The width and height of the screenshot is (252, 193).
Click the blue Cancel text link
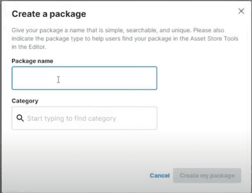(x=160, y=175)
